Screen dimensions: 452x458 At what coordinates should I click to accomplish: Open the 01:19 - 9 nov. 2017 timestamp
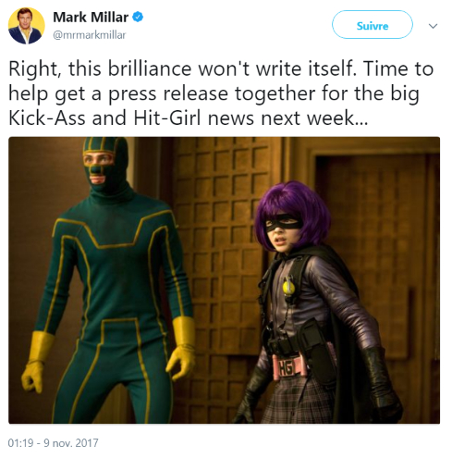53,443
